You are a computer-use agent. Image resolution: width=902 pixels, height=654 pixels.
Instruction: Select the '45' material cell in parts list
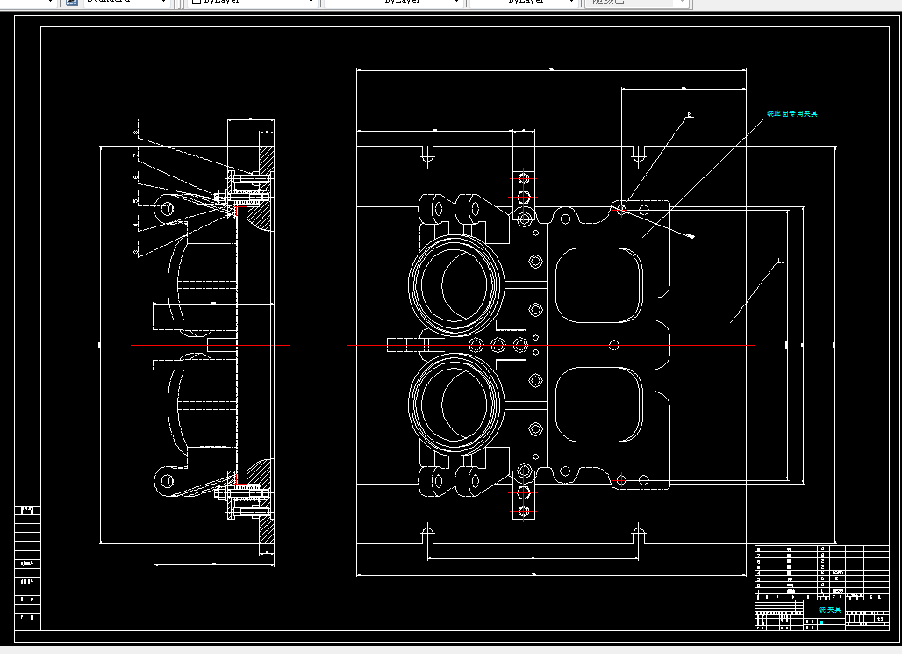tap(835, 578)
